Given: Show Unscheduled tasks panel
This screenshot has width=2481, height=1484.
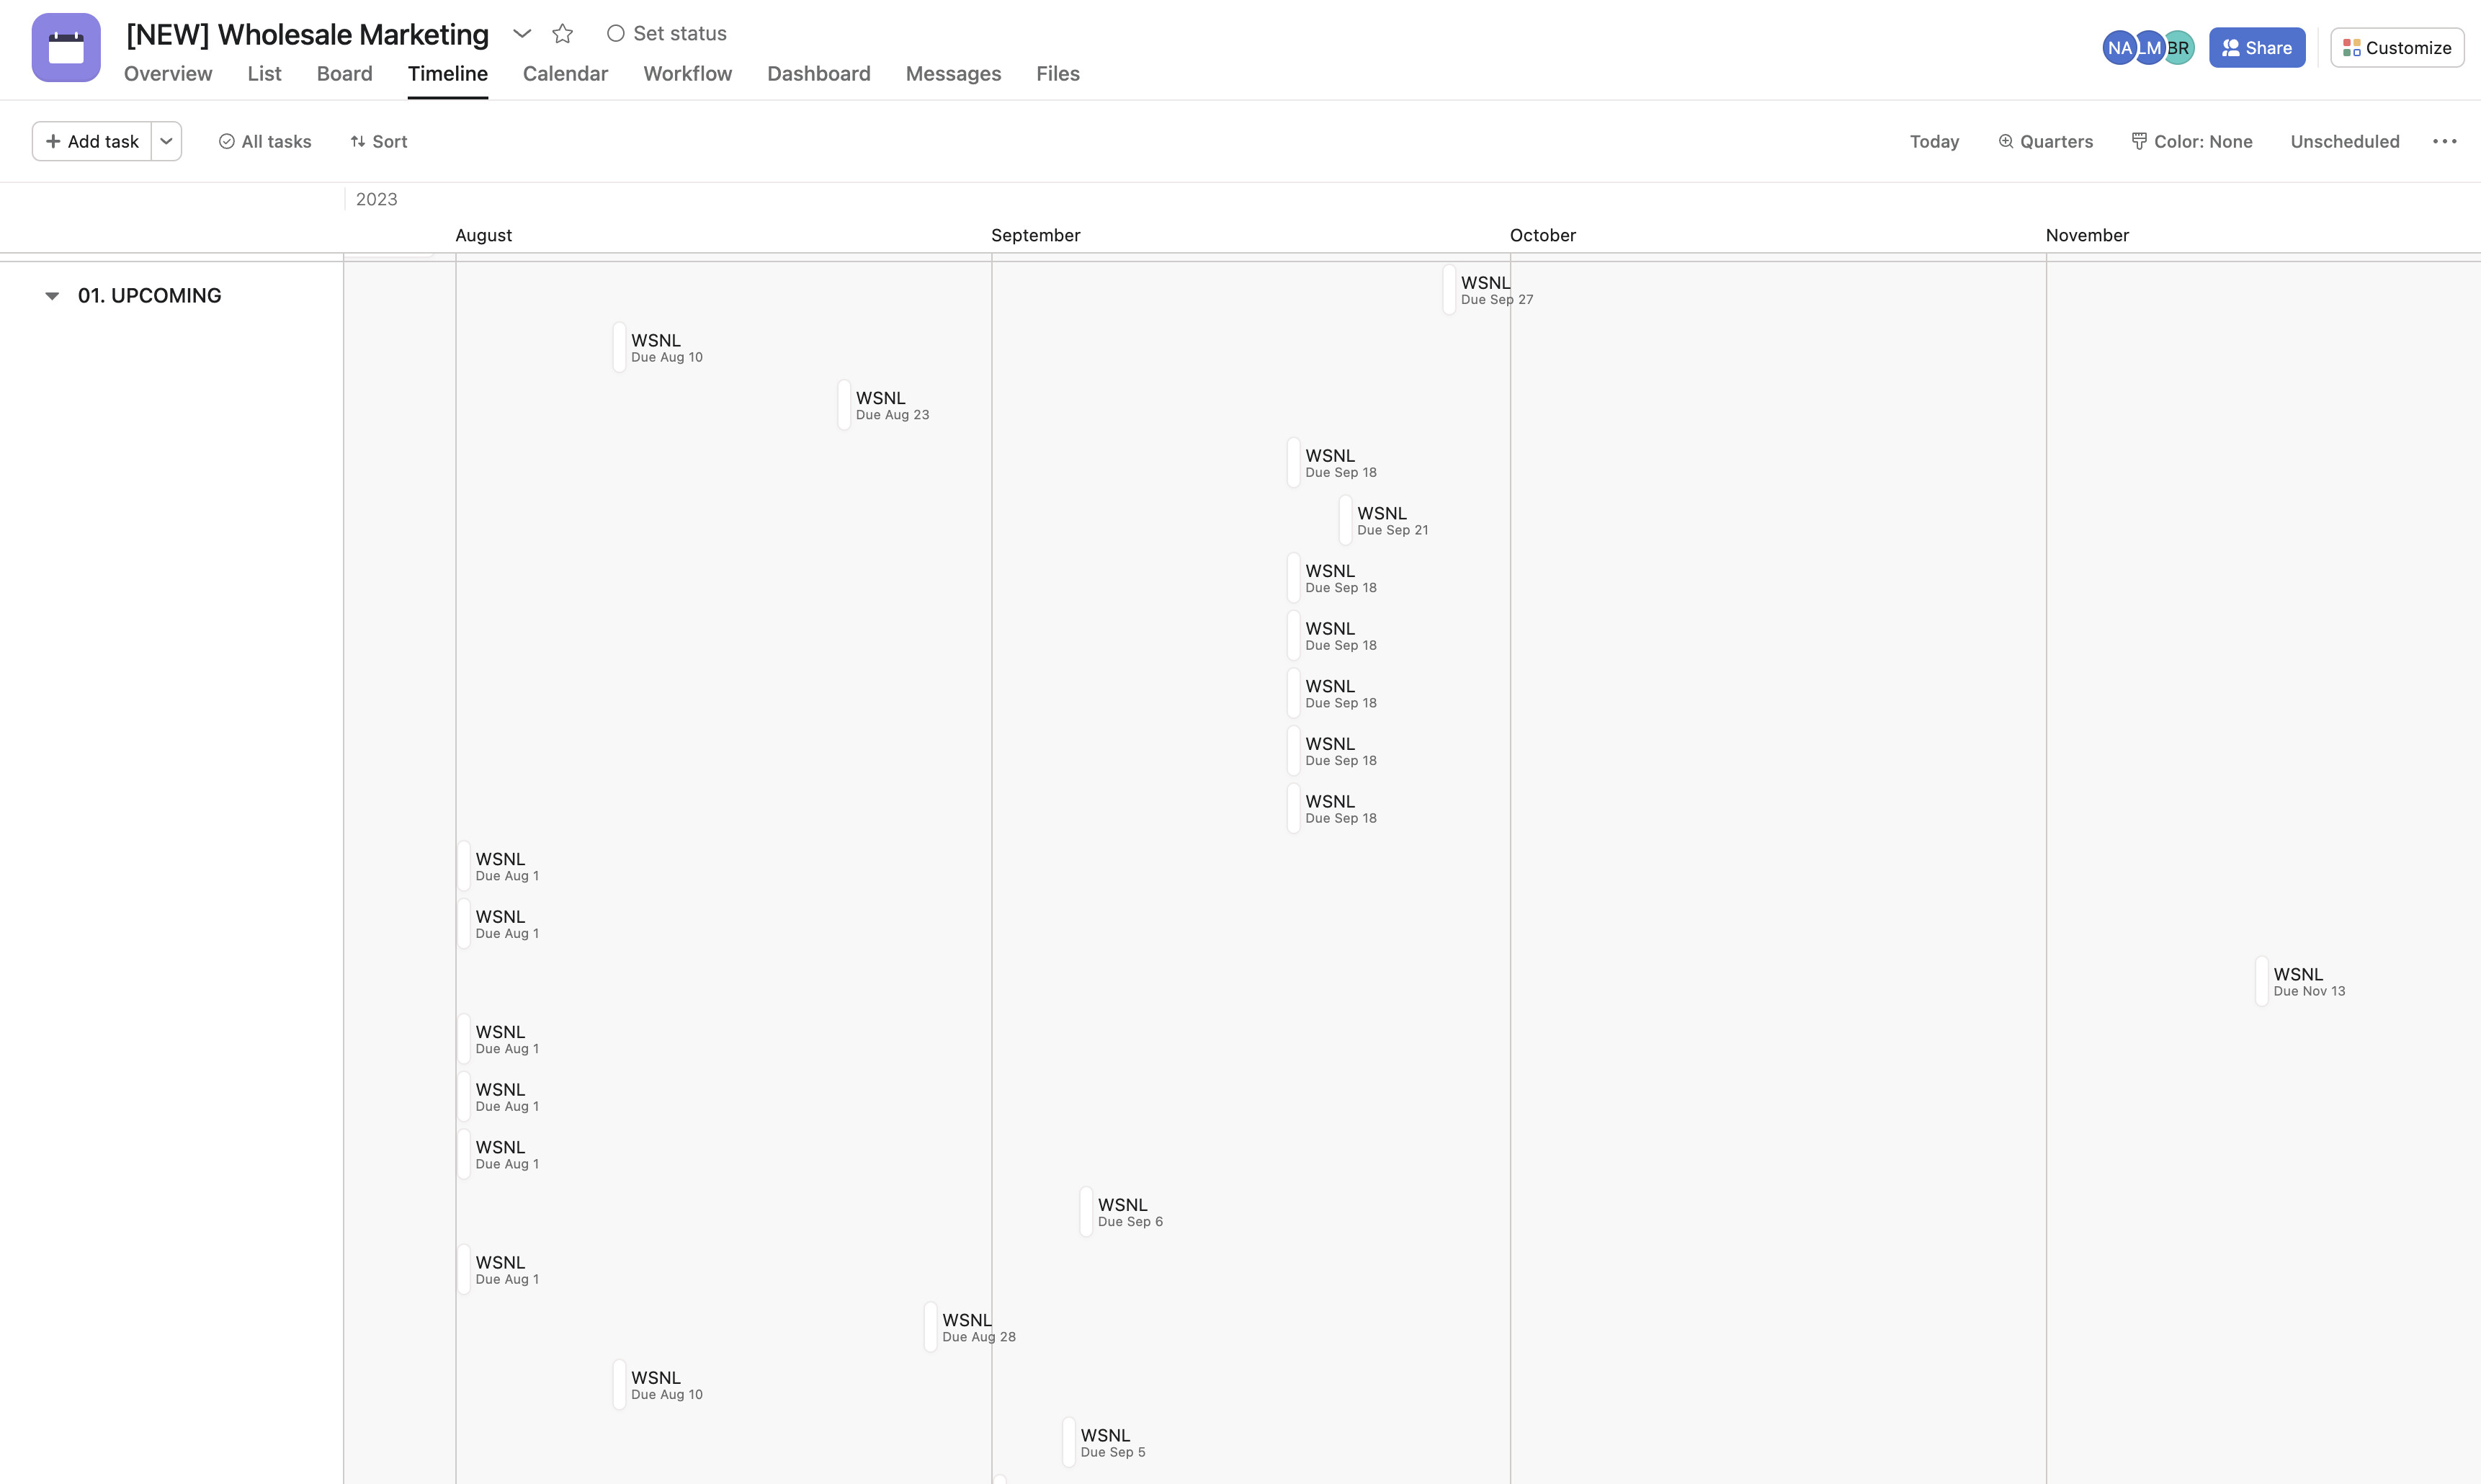Looking at the screenshot, I should [2344, 141].
